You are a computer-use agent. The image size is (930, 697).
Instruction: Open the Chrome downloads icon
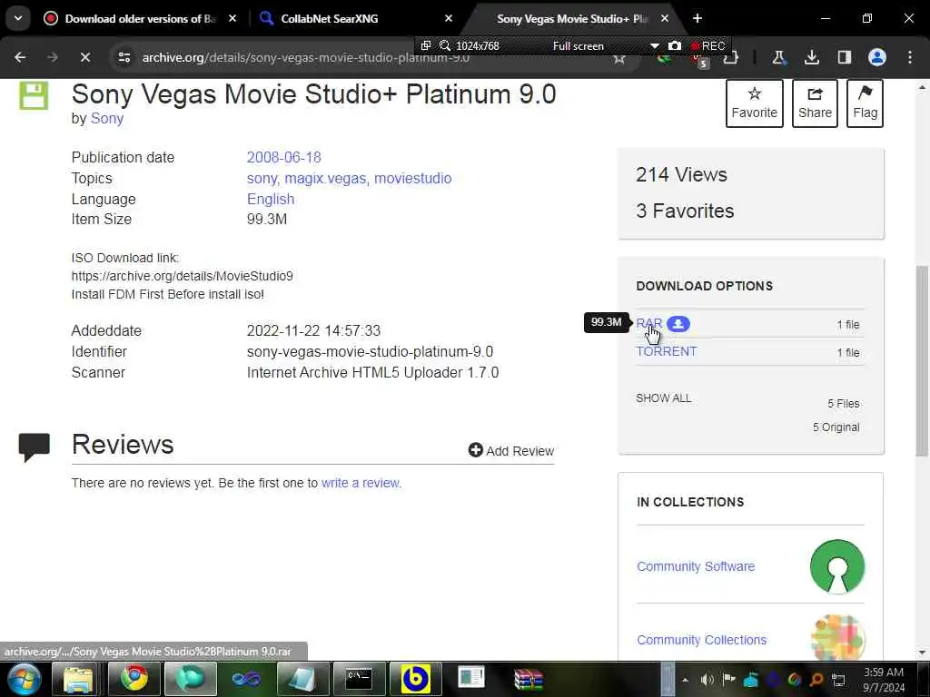[811, 57]
